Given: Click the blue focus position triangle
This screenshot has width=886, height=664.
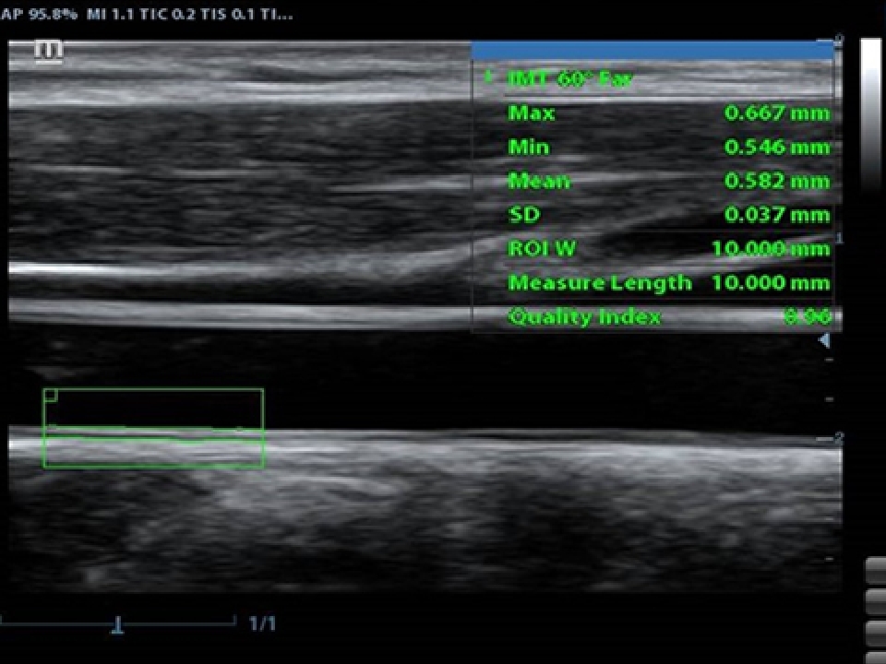Looking at the screenshot, I should pyautogui.click(x=824, y=340).
